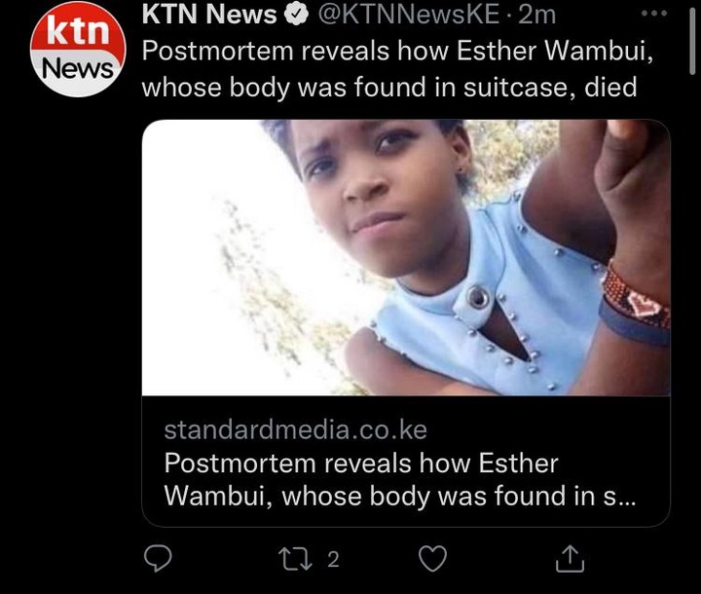
Task: Open the three-dot more options menu
Action: pos(654,14)
